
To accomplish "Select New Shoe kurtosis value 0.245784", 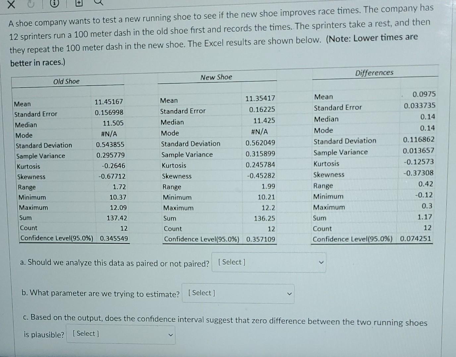I will click(260, 165).
